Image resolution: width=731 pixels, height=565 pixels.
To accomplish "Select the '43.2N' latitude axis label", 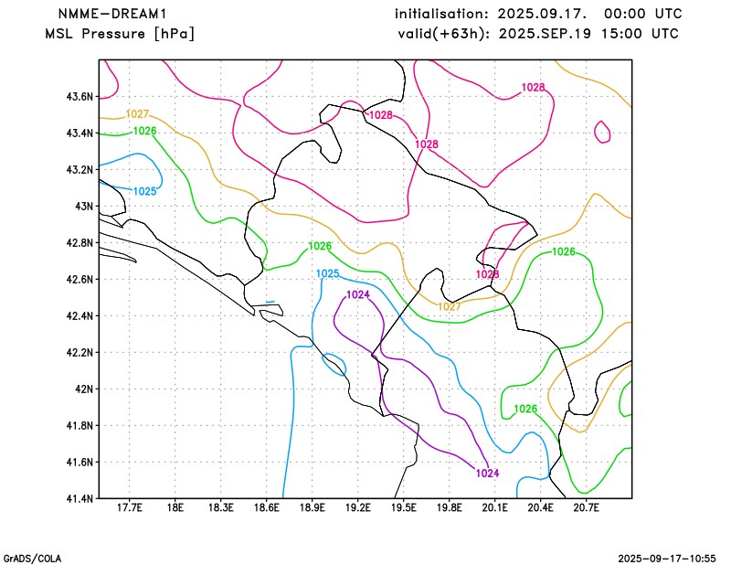I will click(x=80, y=169).
